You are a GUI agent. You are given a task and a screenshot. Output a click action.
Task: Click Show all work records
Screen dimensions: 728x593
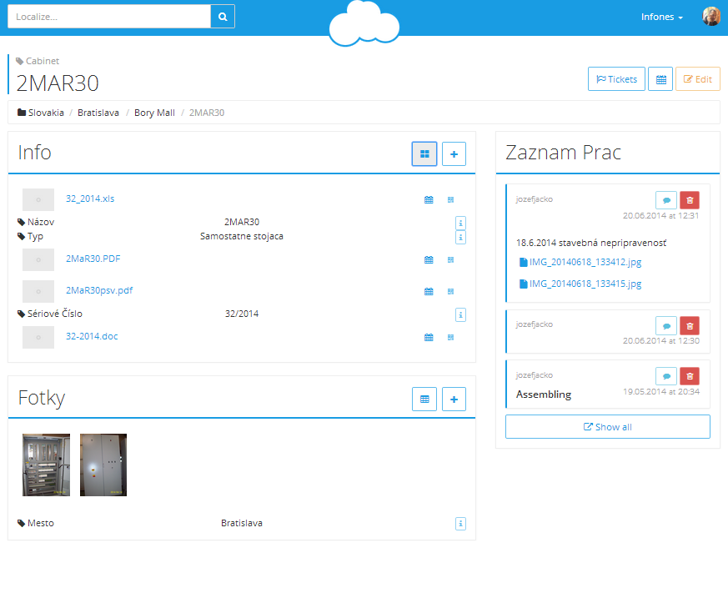tap(607, 427)
